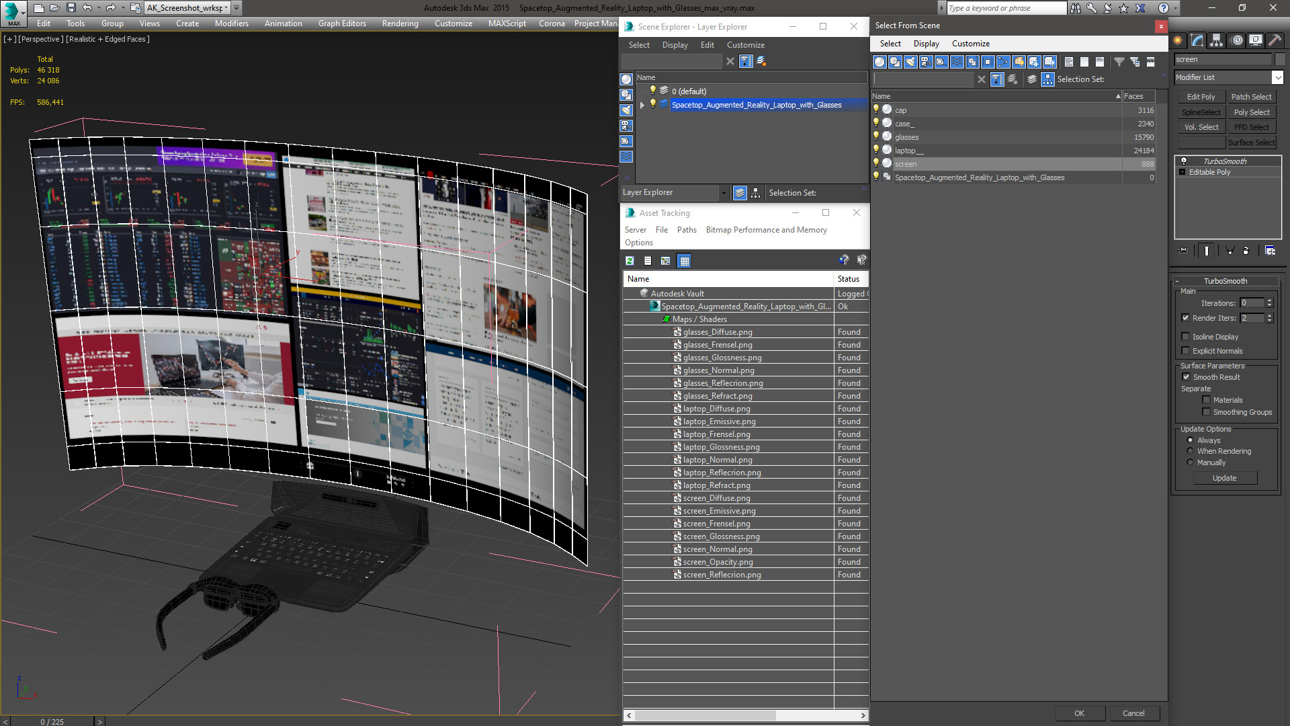
Task: Open Layer Explorer type dropdown
Action: pos(724,193)
